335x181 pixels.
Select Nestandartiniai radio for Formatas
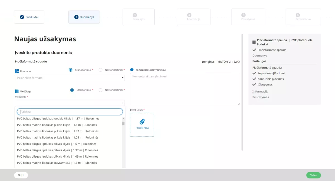coord(100,70)
